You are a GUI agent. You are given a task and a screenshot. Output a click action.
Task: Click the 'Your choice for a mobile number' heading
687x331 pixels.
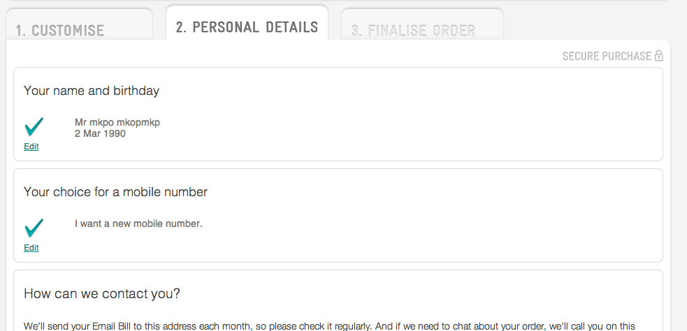coord(115,192)
